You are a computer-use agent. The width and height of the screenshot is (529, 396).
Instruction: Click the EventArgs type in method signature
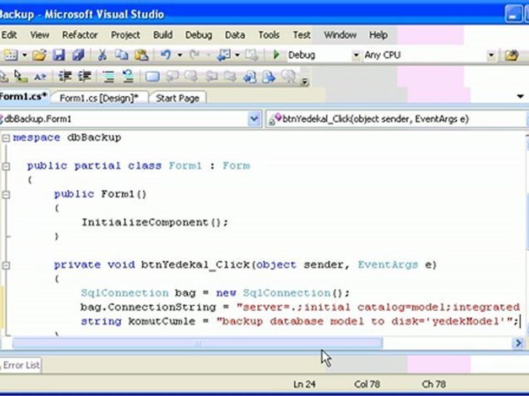click(x=387, y=265)
